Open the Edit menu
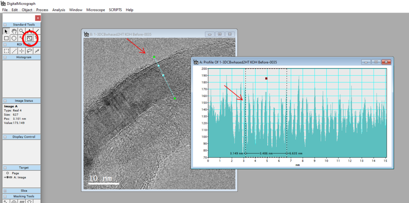The image size is (409, 203). pos(15,10)
